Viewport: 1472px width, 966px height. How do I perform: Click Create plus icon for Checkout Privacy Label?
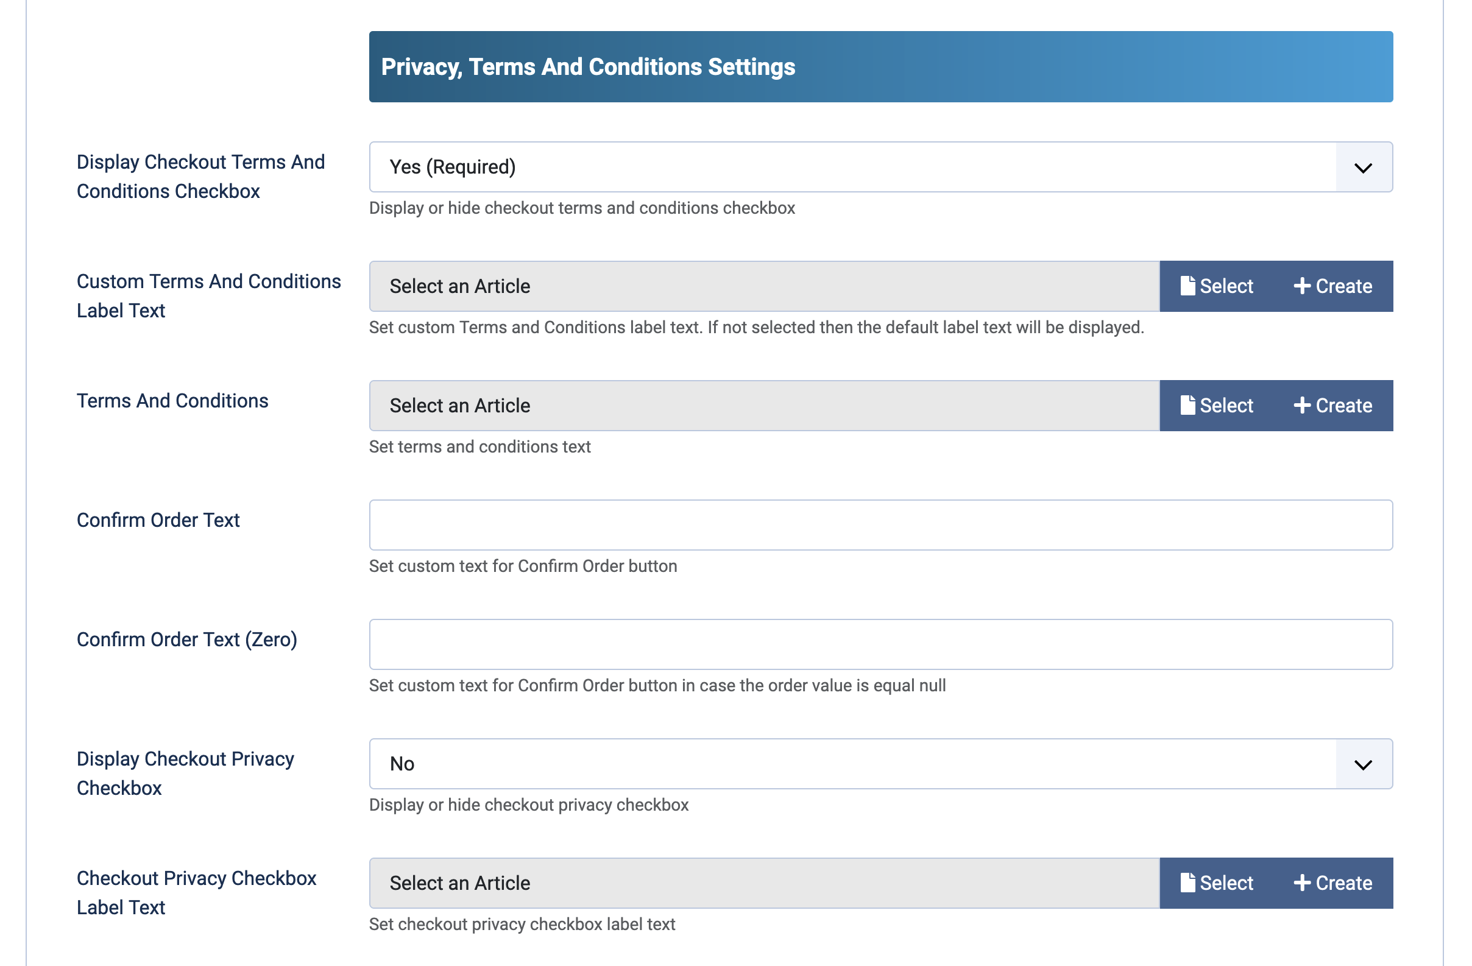tap(1302, 883)
